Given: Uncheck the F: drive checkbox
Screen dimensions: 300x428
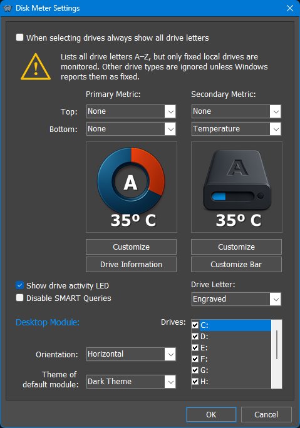Looking at the screenshot, I should (195, 359).
